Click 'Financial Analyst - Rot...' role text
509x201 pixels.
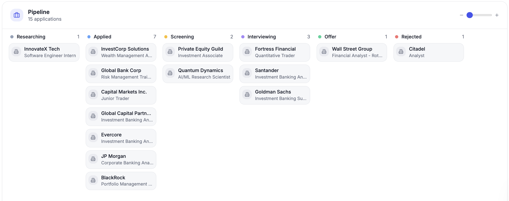[357, 56]
